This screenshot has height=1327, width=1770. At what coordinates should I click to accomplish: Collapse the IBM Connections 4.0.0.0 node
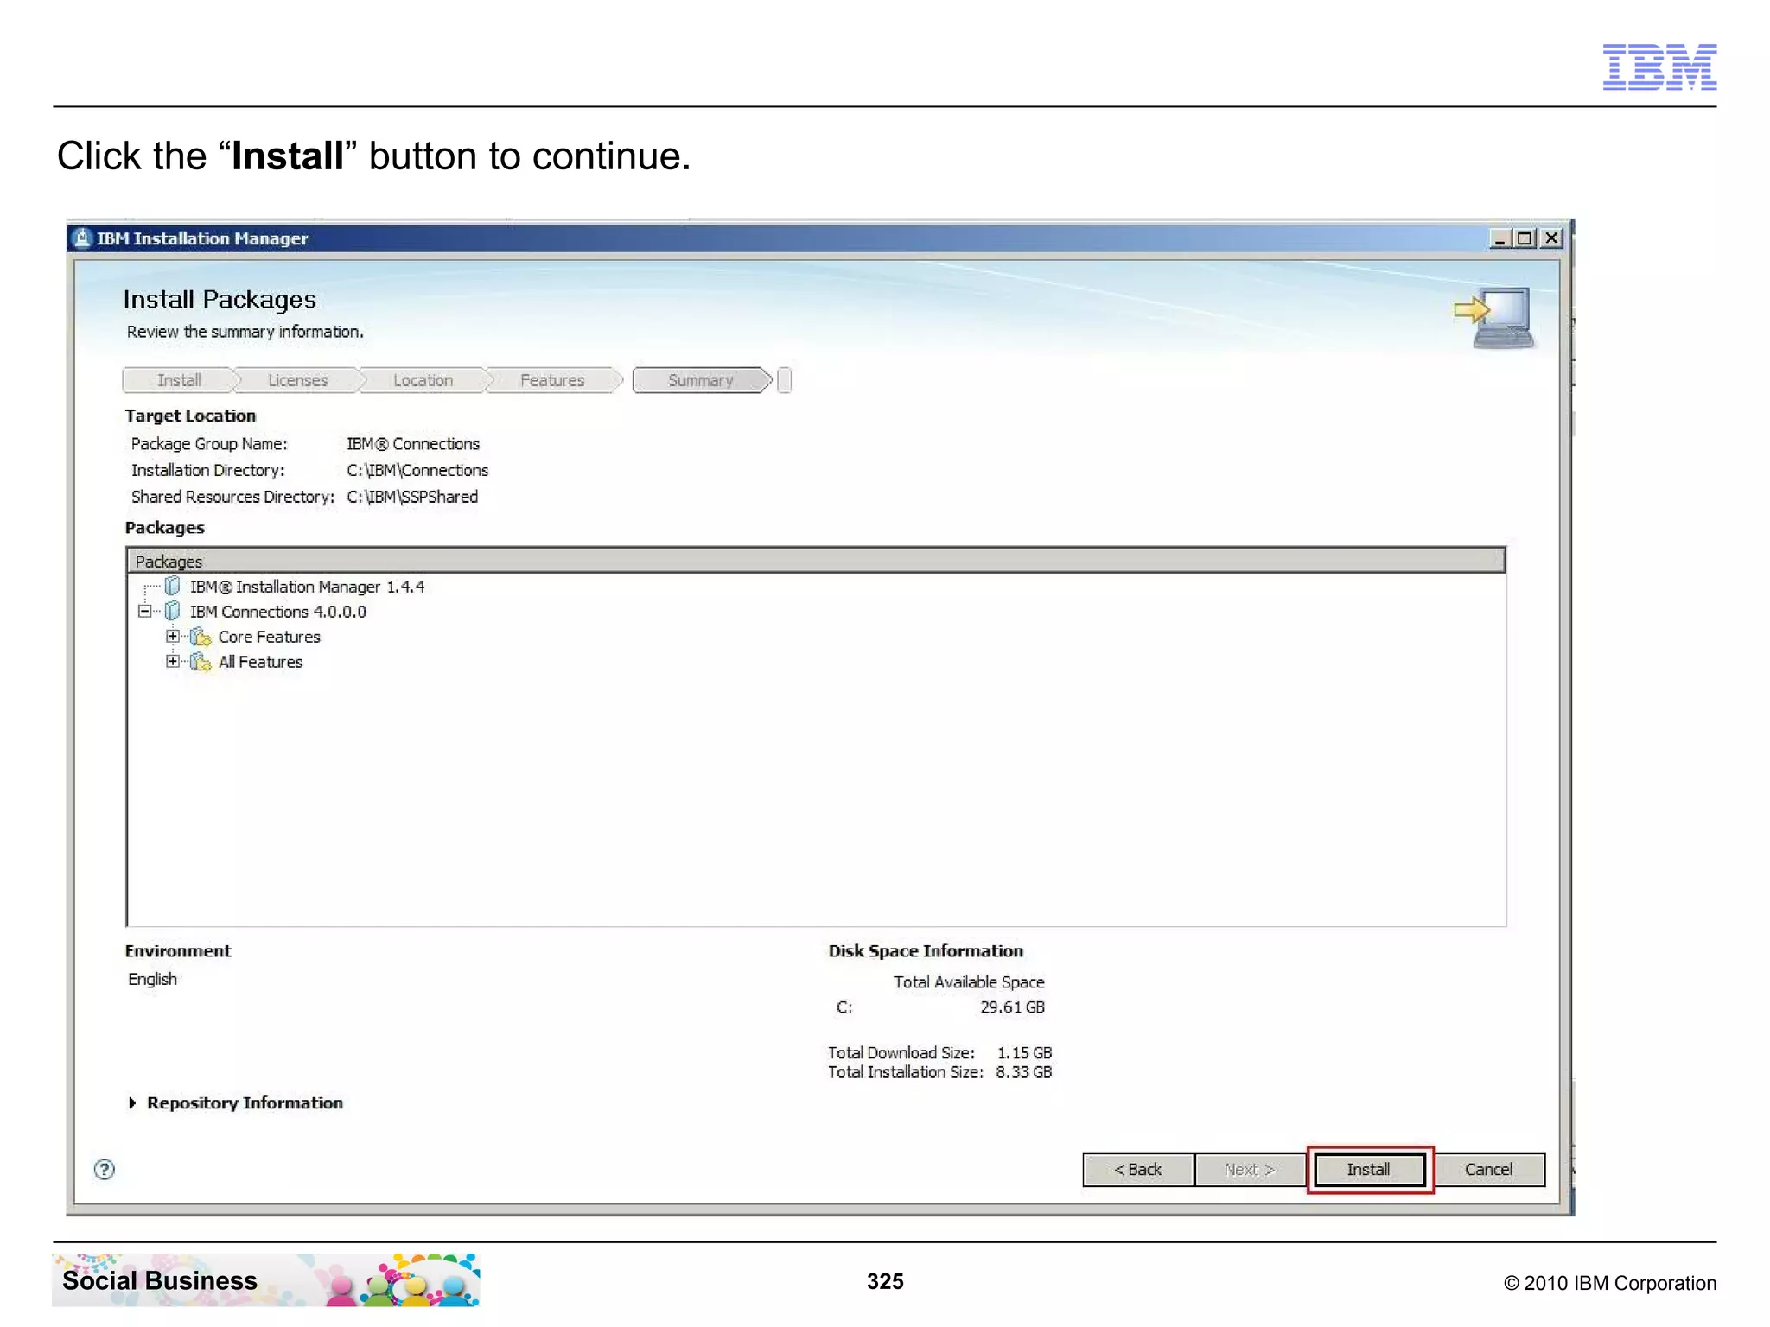144,612
